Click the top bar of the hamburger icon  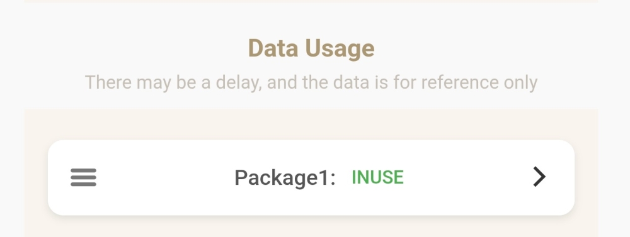tap(84, 170)
